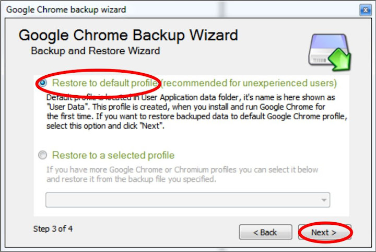Screen dimensions: 376x252
Task: Click the 'Backup and Restore Wizard' subtitle
Action: [96, 51]
